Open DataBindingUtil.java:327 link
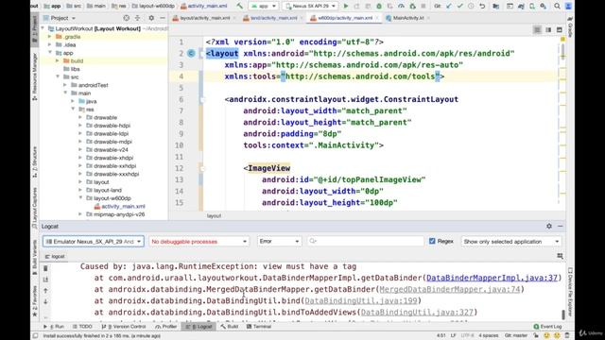Image resolution: width=605 pixels, height=340 pixels. click(x=417, y=313)
